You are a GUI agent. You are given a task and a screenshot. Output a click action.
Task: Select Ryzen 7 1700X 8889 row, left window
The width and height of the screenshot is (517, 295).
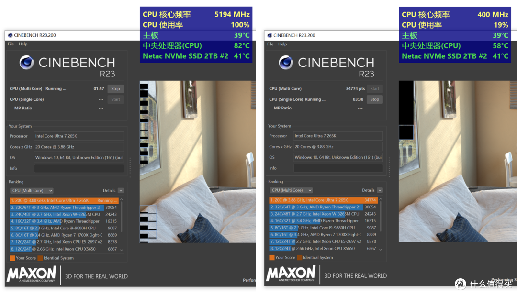click(x=64, y=235)
